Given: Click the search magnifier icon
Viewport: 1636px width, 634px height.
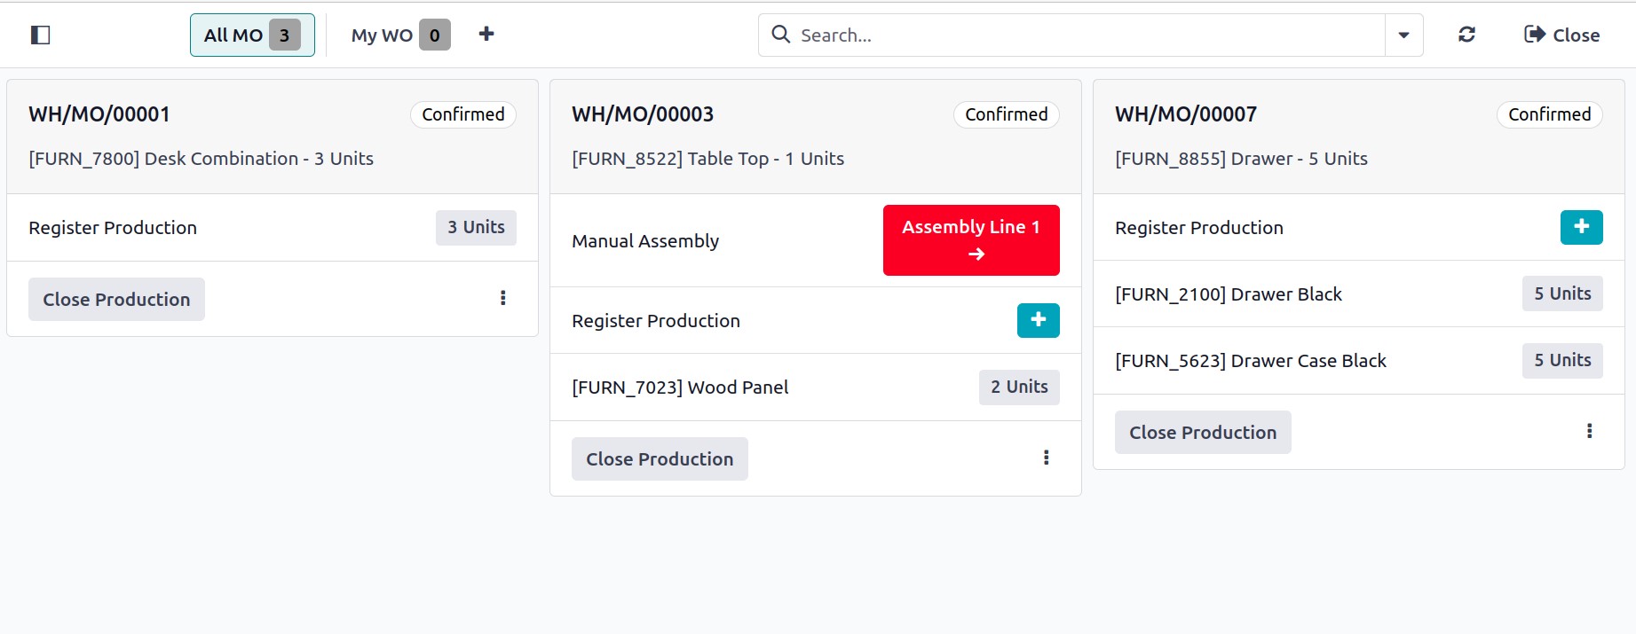Looking at the screenshot, I should (781, 35).
